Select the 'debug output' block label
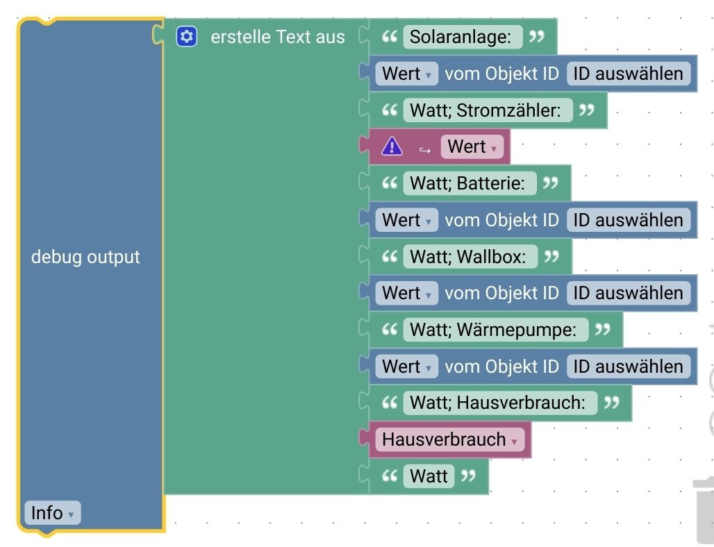The width and height of the screenshot is (714, 547). click(85, 257)
